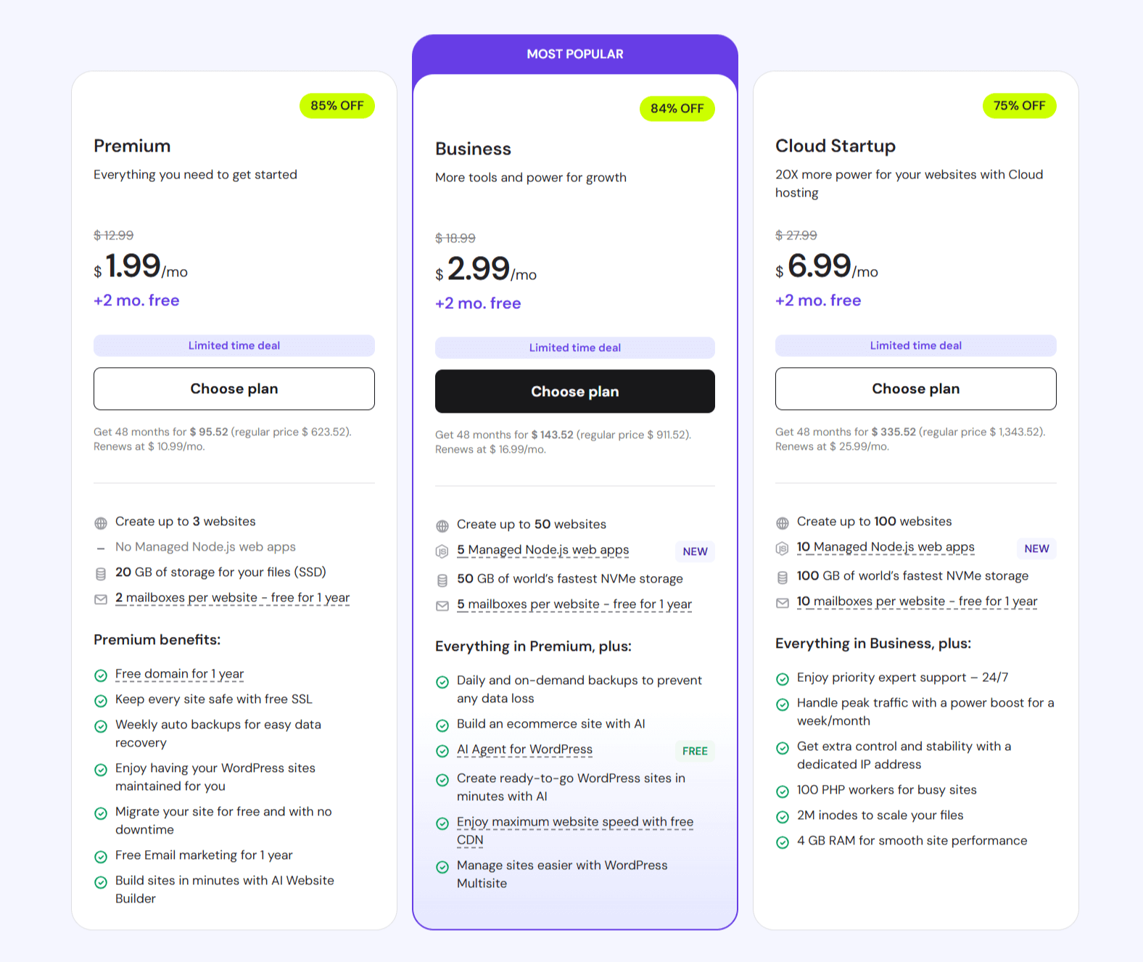Click the checkmark next to AI Agent
The height and width of the screenshot is (962, 1143).
[442, 751]
